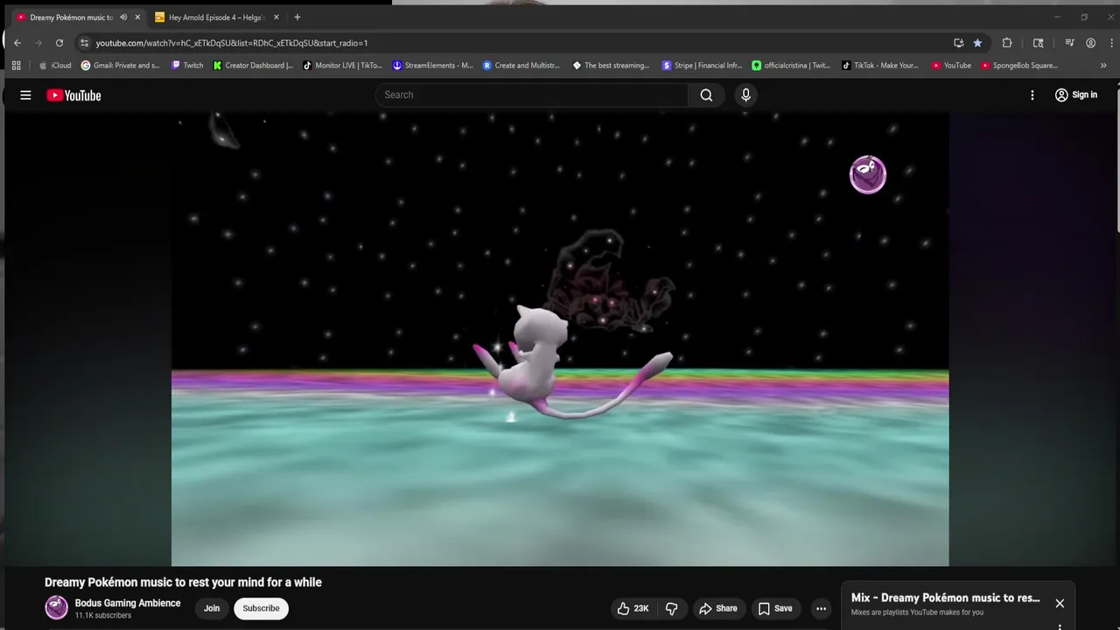Share the video

coord(718,608)
